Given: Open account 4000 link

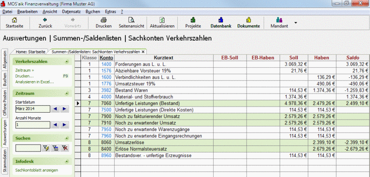Looking at the screenshot, I should point(106,97).
